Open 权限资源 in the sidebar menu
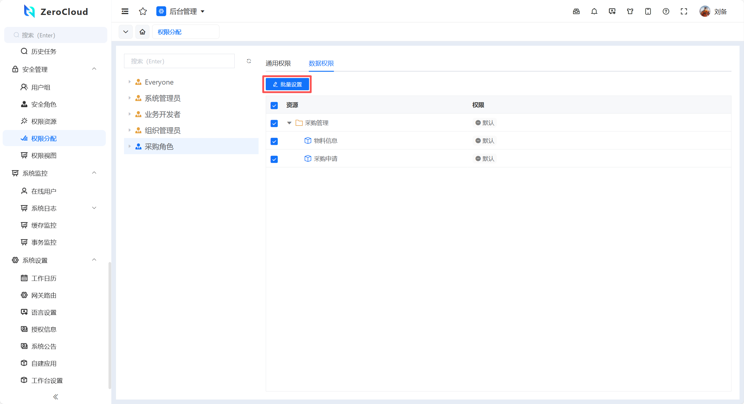 [44, 121]
